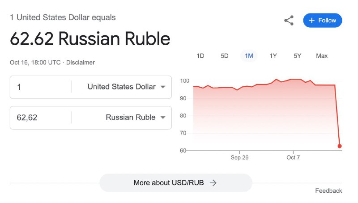Image resolution: width=358 pixels, height=203 pixels.
Task: Click the red endpoint dot on chart
Action: pos(340,146)
